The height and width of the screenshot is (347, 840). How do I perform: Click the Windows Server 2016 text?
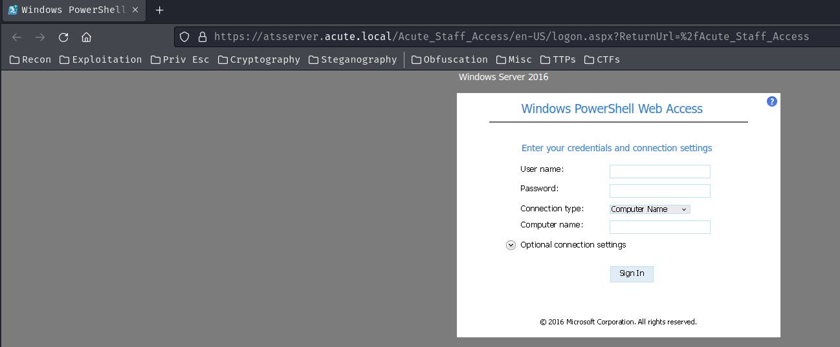click(503, 77)
